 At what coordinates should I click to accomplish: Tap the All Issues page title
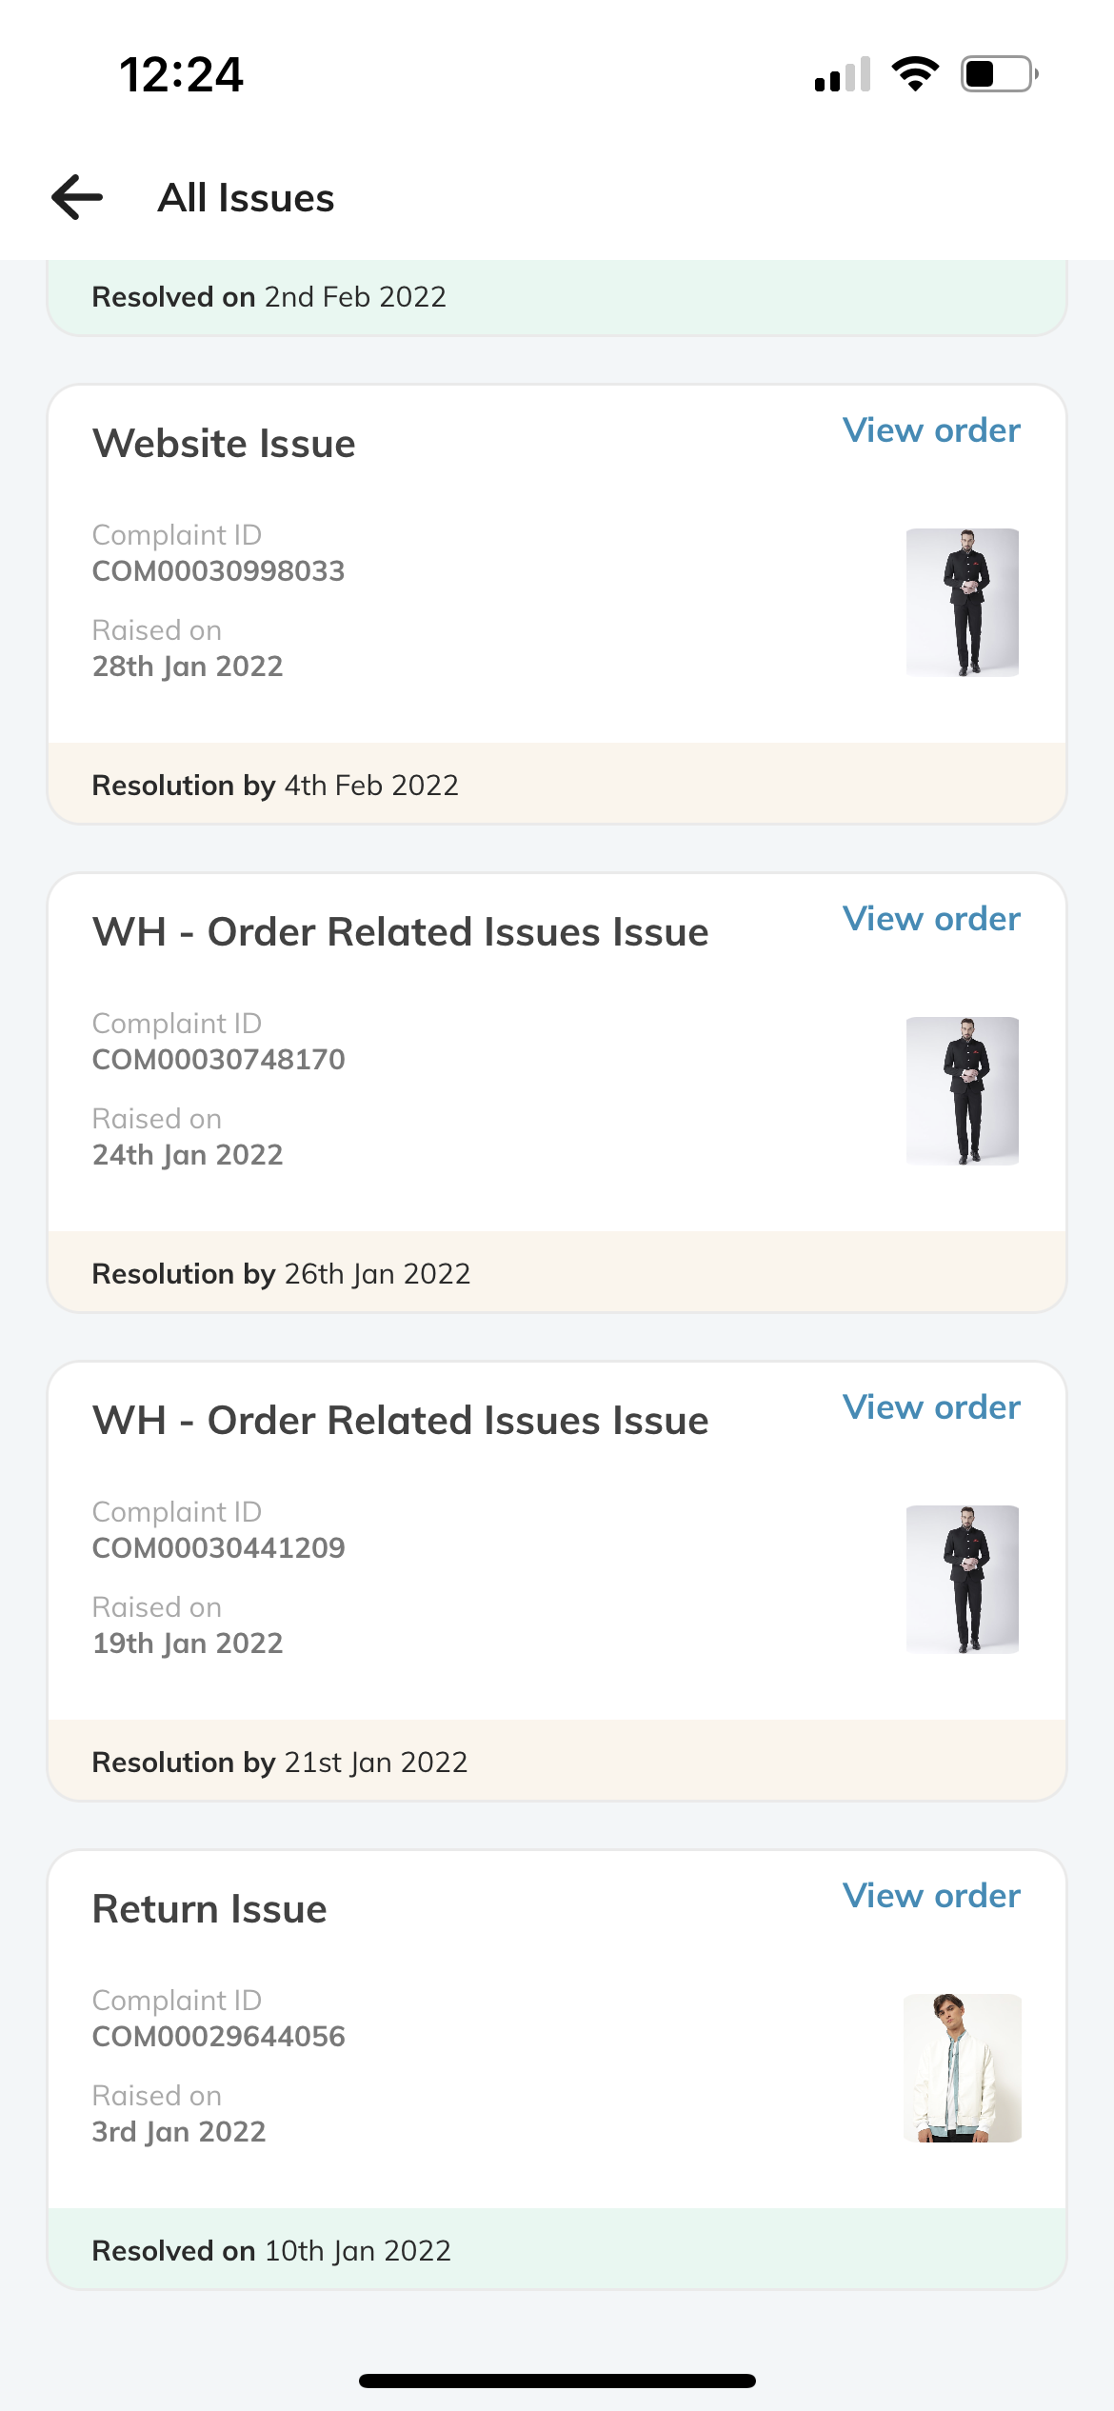(246, 198)
